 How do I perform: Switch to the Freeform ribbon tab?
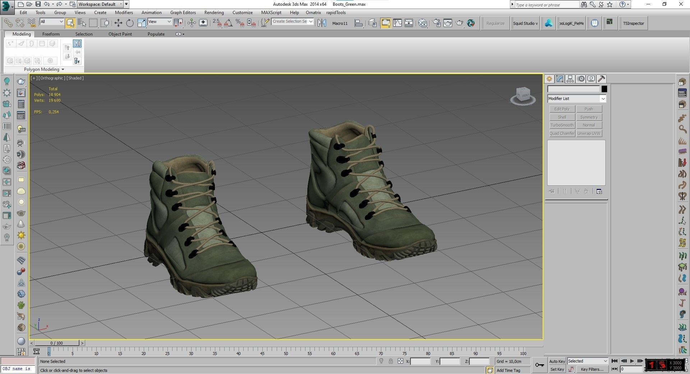51,34
